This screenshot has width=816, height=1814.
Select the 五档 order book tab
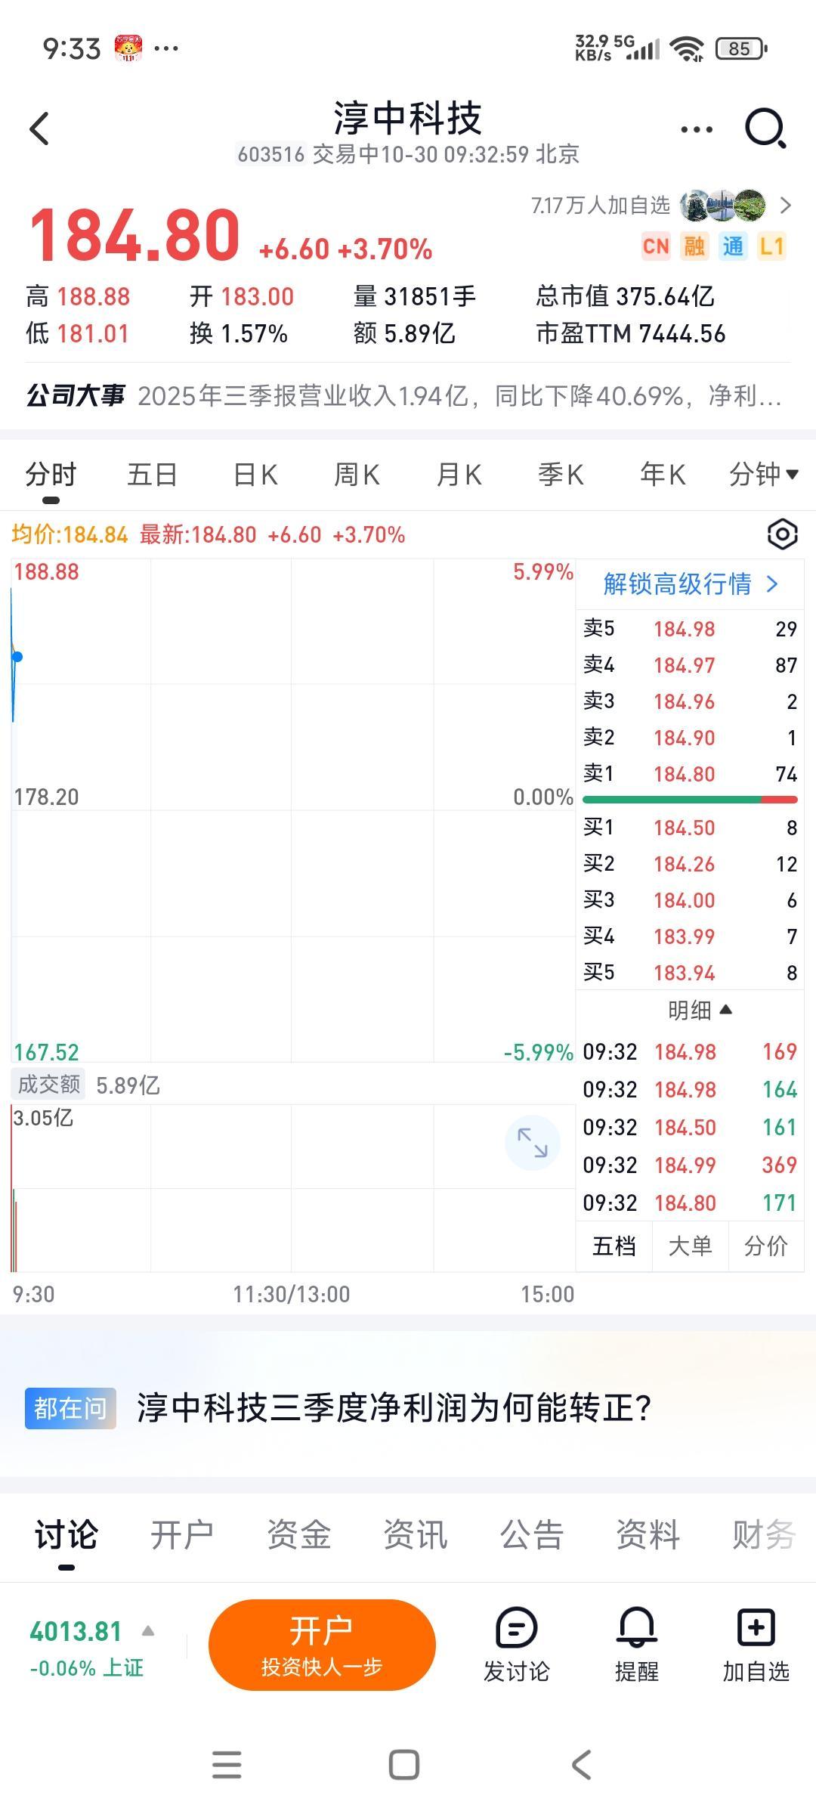(614, 1246)
